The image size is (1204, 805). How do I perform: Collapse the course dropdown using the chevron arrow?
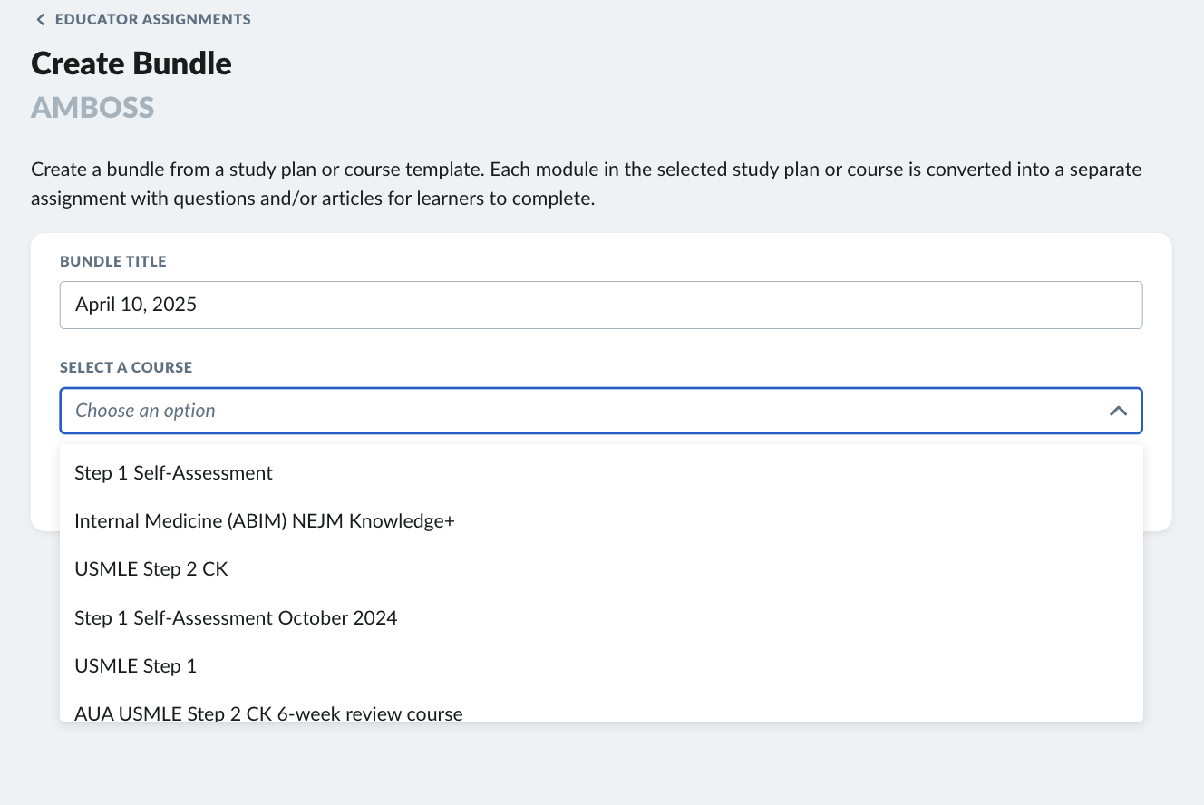[x=1118, y=411]
